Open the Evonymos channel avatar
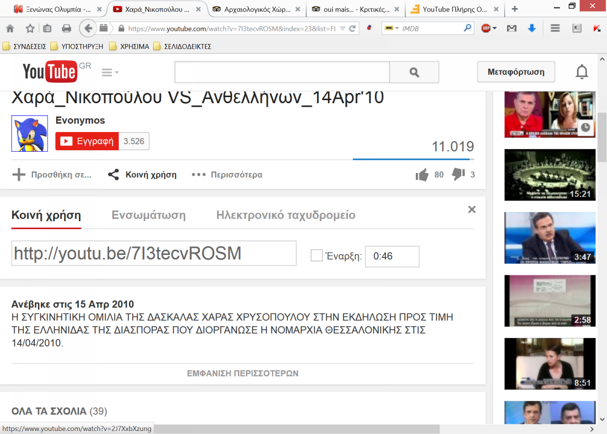The height and width of the screenshot is (434, 607). [x=30, y=134]
